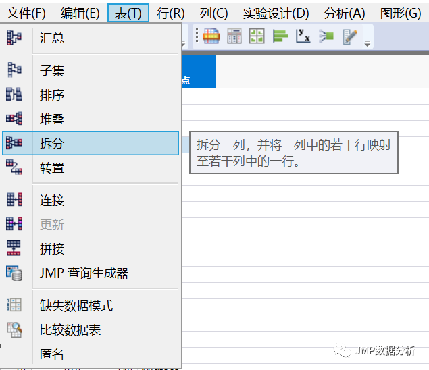
Task: Open the 实验设计(D) menu
Action: [x=276, y=13]
